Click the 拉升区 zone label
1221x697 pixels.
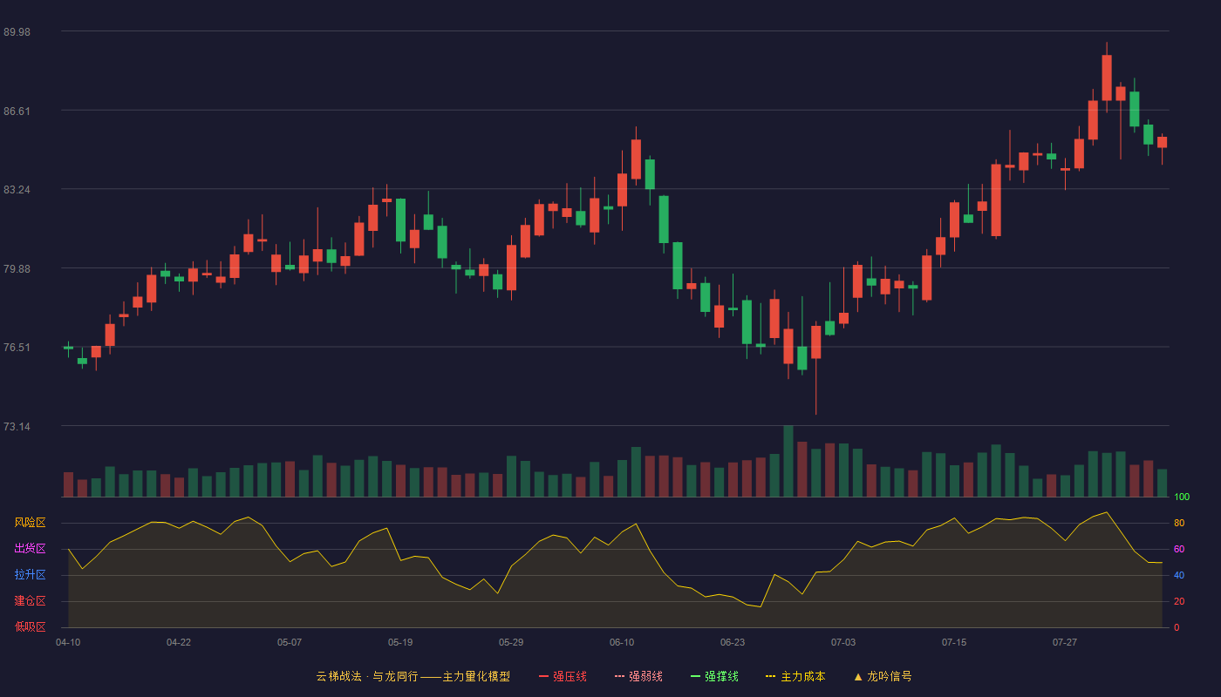(x=30, y=575)
